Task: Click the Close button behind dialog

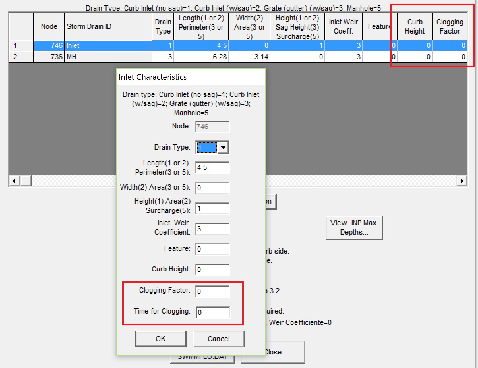Action: (285, 352)
